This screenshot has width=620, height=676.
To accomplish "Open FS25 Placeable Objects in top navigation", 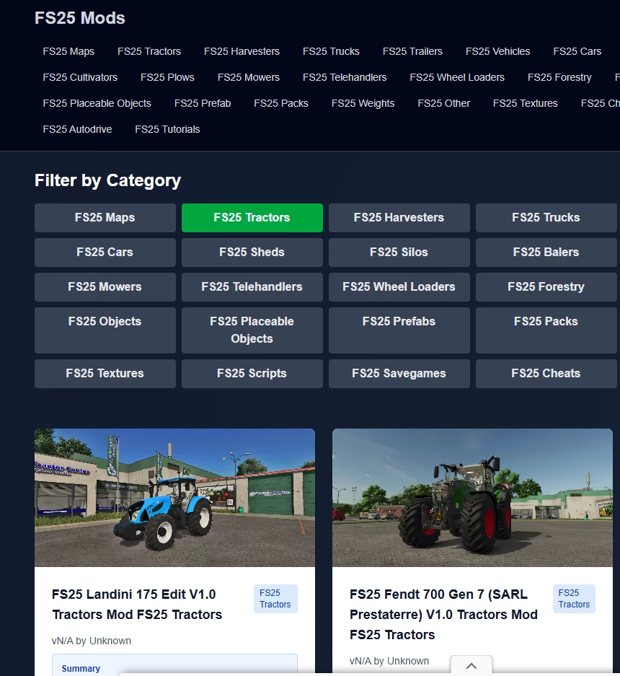I will pyautogui.click(x=97, y=103).
